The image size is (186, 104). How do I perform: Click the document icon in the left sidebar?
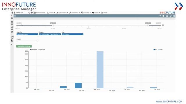click(x=12, y=32)
